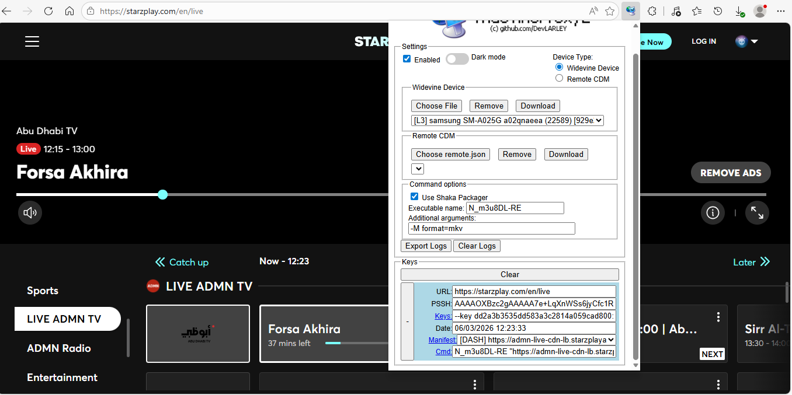Viewport: 792px width, 395px height.
Task: Click the Cmd value field
Action: click(534, 352)
